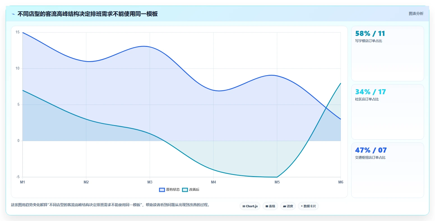Viewport: 435px width, 221px height.
Task: Click the 原有状态 line's point at M1
Action: point(22,32)
